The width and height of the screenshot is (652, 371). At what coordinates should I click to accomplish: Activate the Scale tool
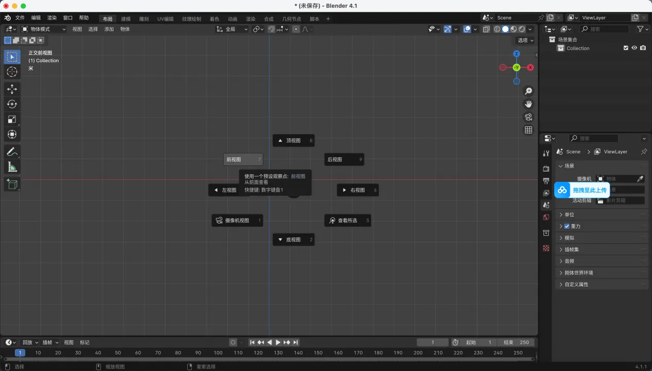[x=12, y=119]
